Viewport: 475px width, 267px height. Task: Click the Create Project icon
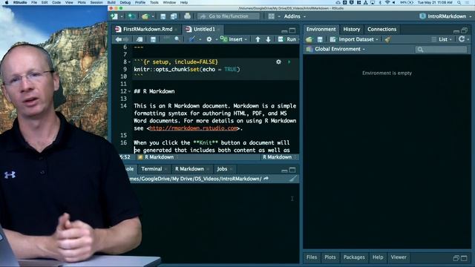coord(132,16)
